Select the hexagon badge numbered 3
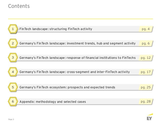The image size is (161, 124). coord(13,57)
